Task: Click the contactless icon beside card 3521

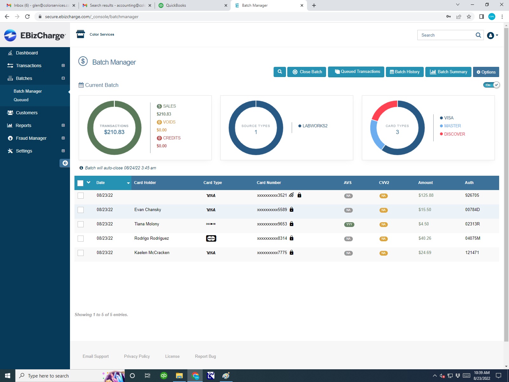Action: point(291,195)
